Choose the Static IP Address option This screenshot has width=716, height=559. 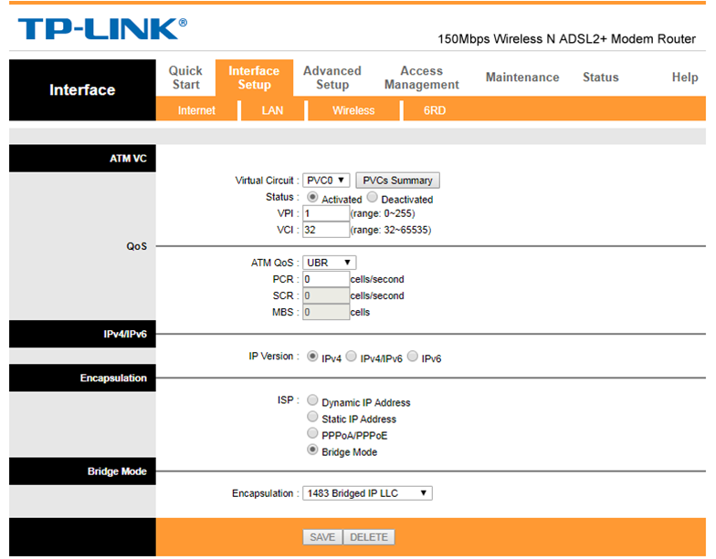[x=313, y=417]
